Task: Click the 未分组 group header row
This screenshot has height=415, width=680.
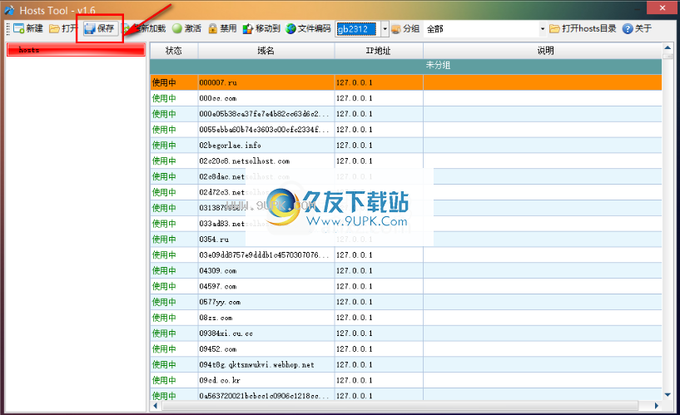Action: point(406,66)
